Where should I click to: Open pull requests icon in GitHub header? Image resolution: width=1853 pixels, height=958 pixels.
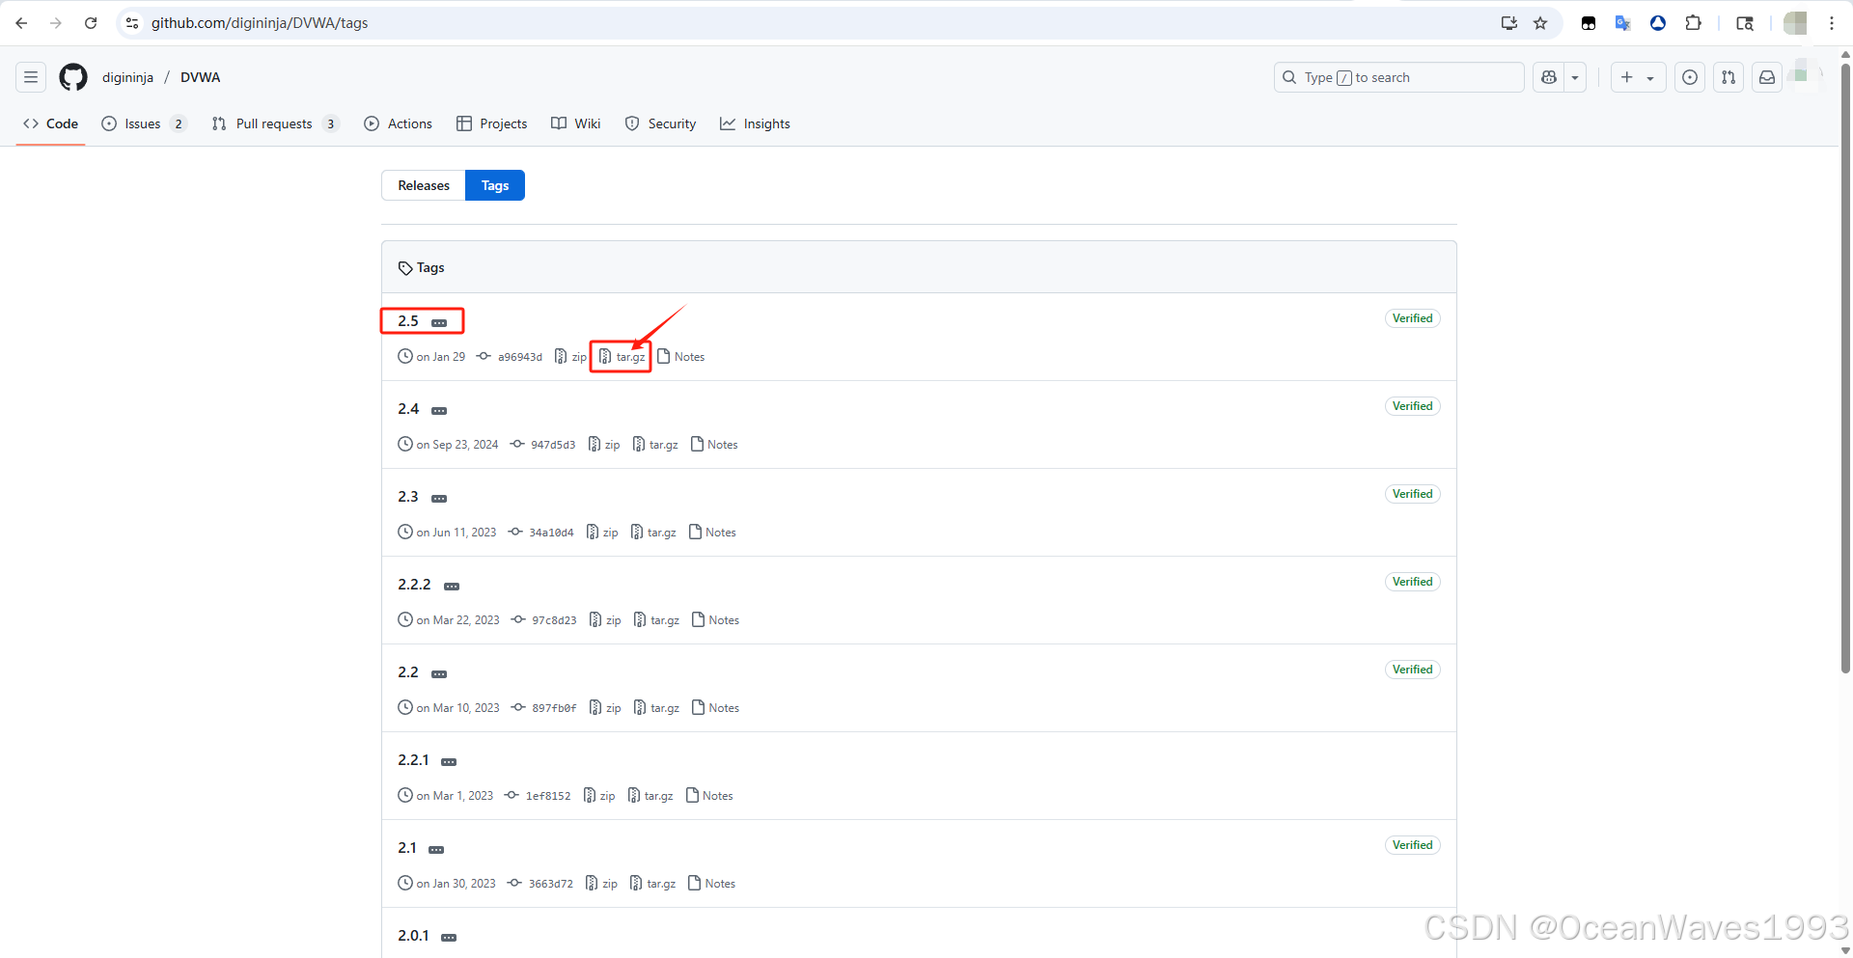[x=1729, y=77]
